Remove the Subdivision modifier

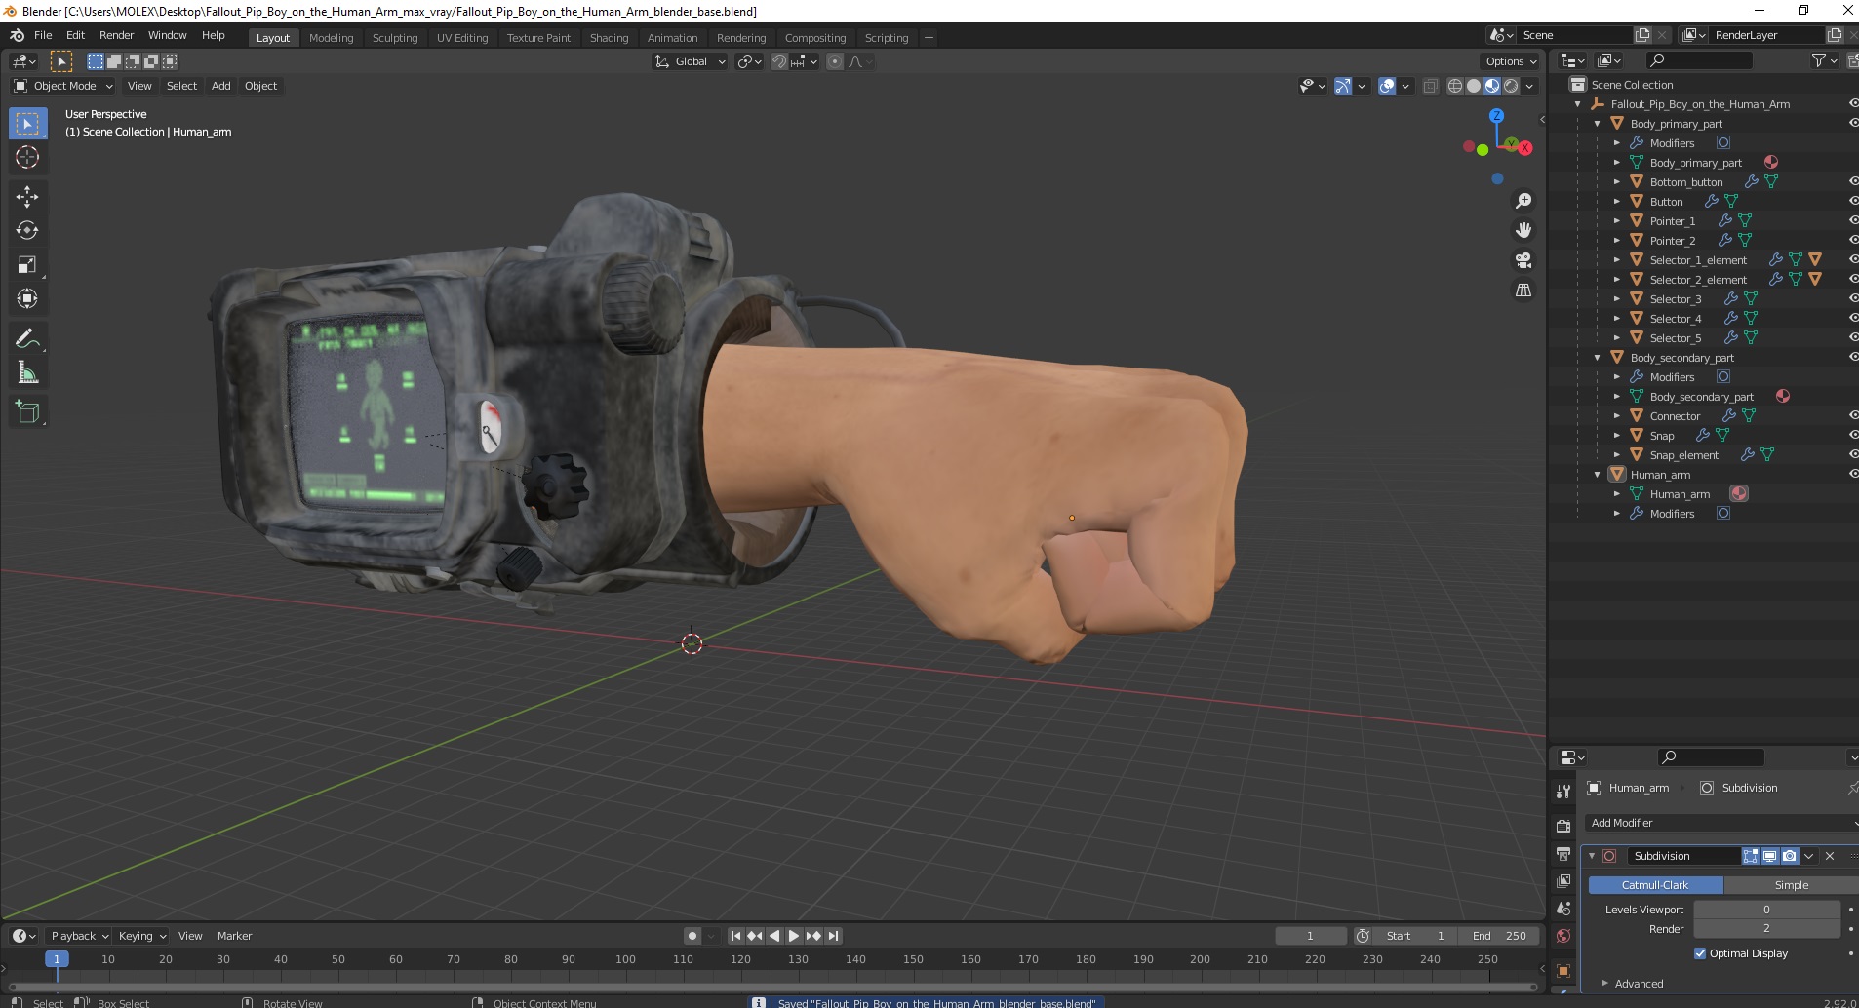[x=1830, y=856]
